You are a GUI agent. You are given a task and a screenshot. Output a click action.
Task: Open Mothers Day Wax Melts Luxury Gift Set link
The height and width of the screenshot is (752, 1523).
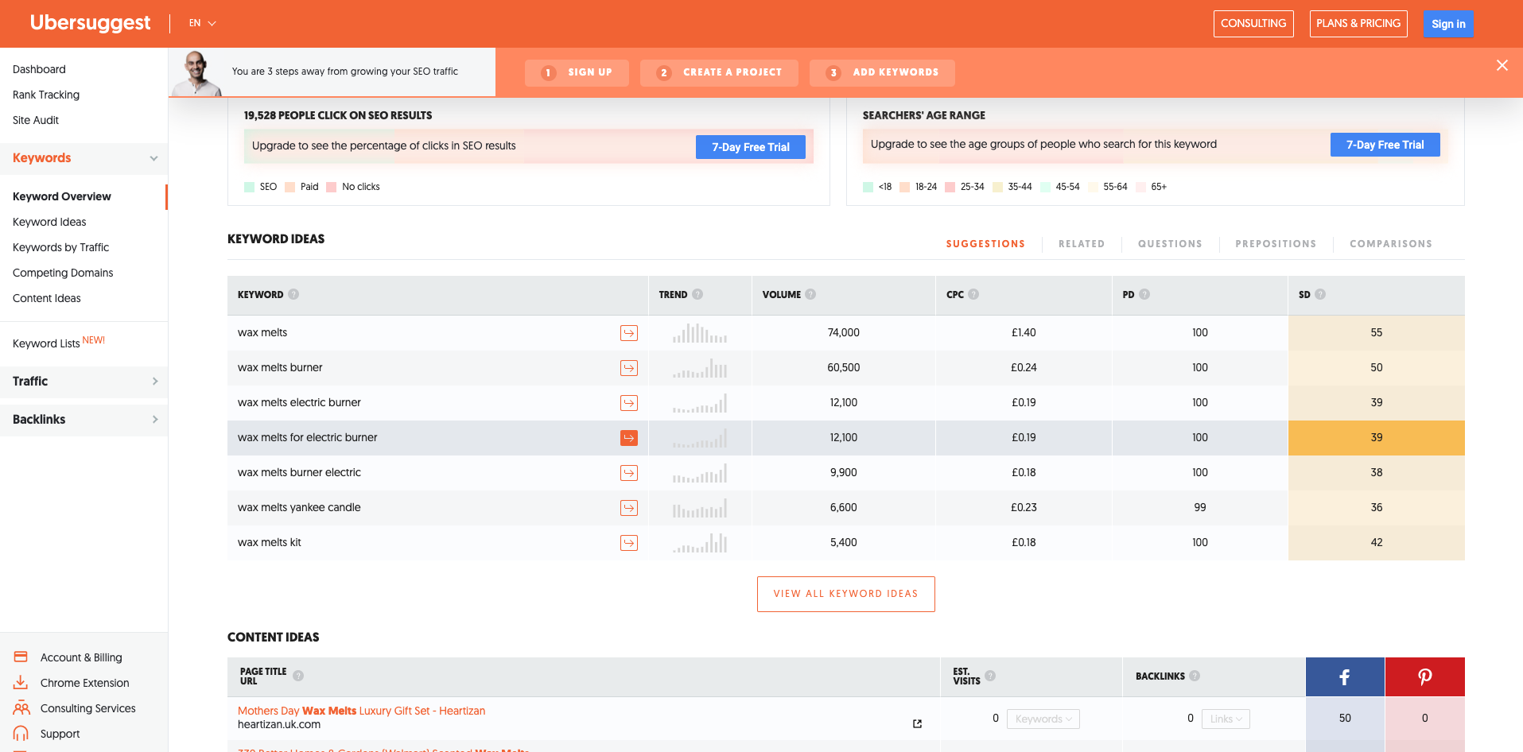tap(361, 711)
